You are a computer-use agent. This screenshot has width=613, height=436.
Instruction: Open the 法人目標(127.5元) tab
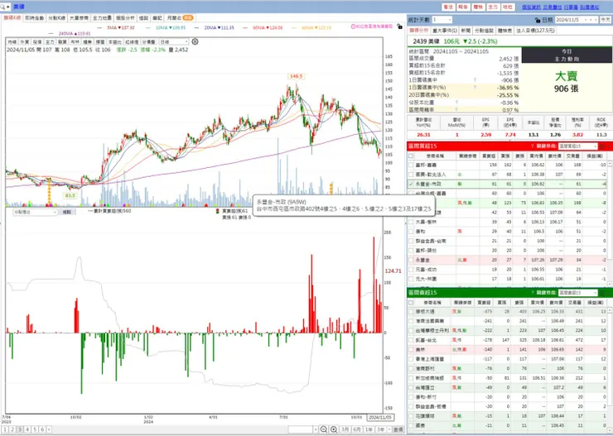(x=535, y=31)
